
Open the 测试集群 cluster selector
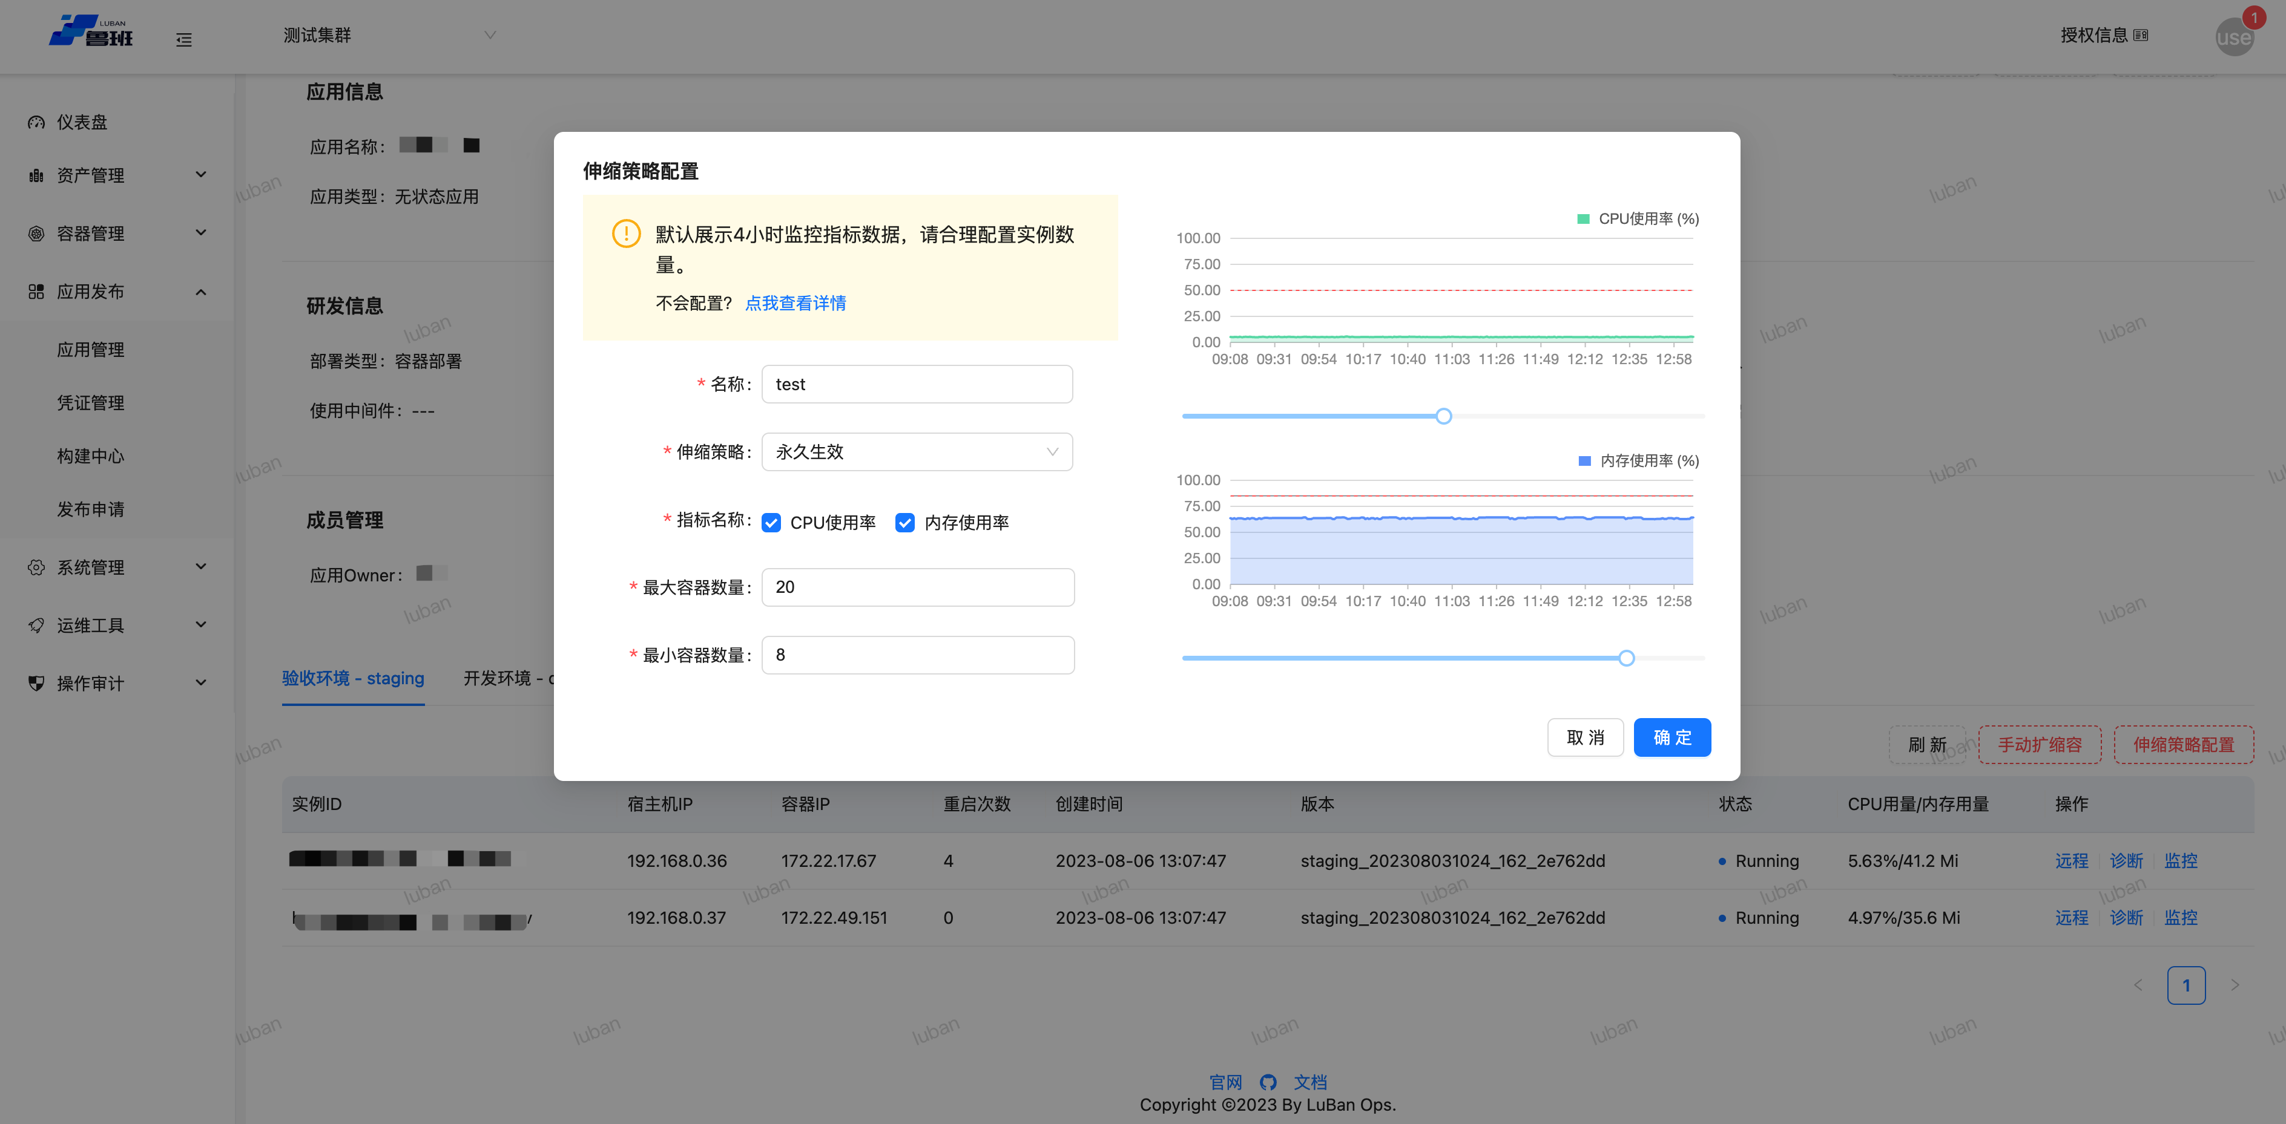coord(388,36)
